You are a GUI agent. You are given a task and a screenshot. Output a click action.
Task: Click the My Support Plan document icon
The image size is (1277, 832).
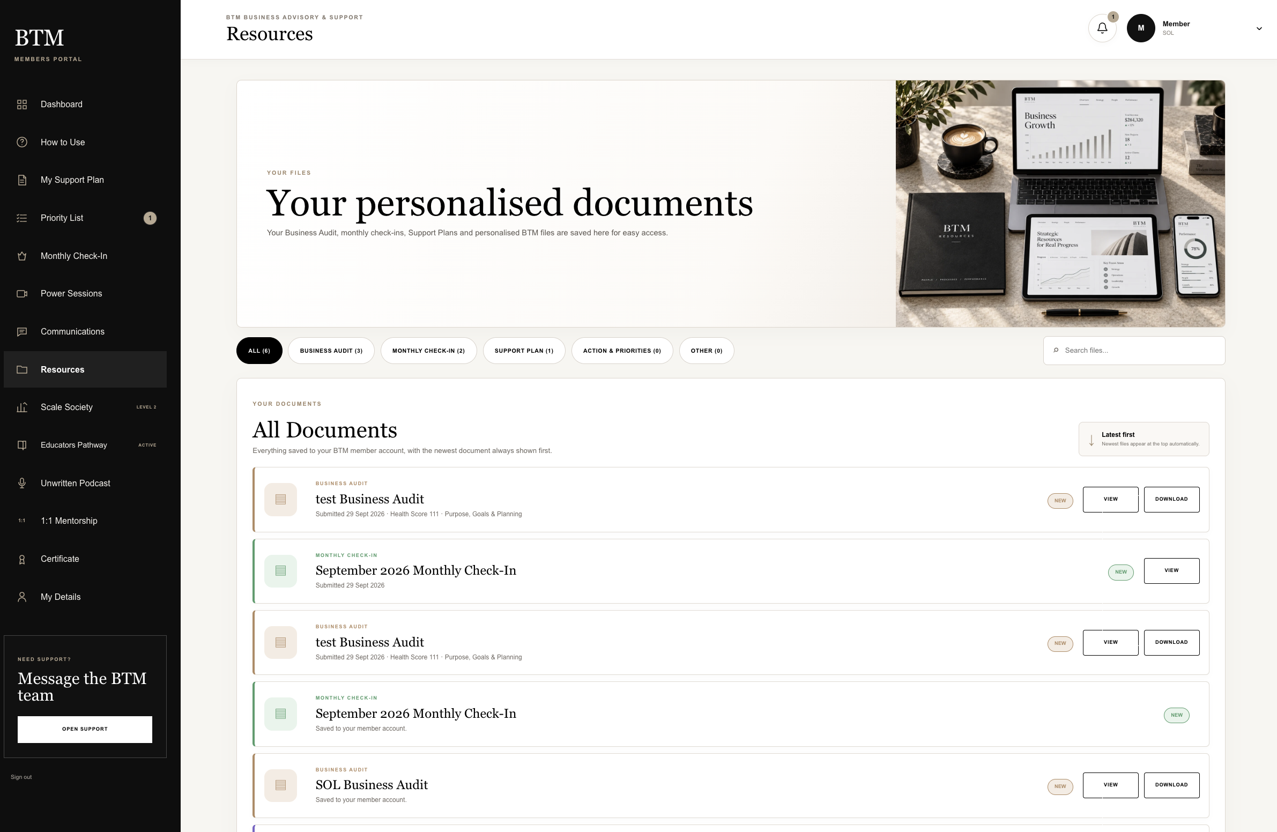[x=22, y=180]
